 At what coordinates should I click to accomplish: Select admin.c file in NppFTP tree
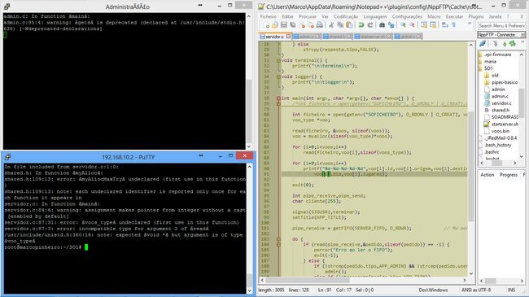tap(500, 96)
